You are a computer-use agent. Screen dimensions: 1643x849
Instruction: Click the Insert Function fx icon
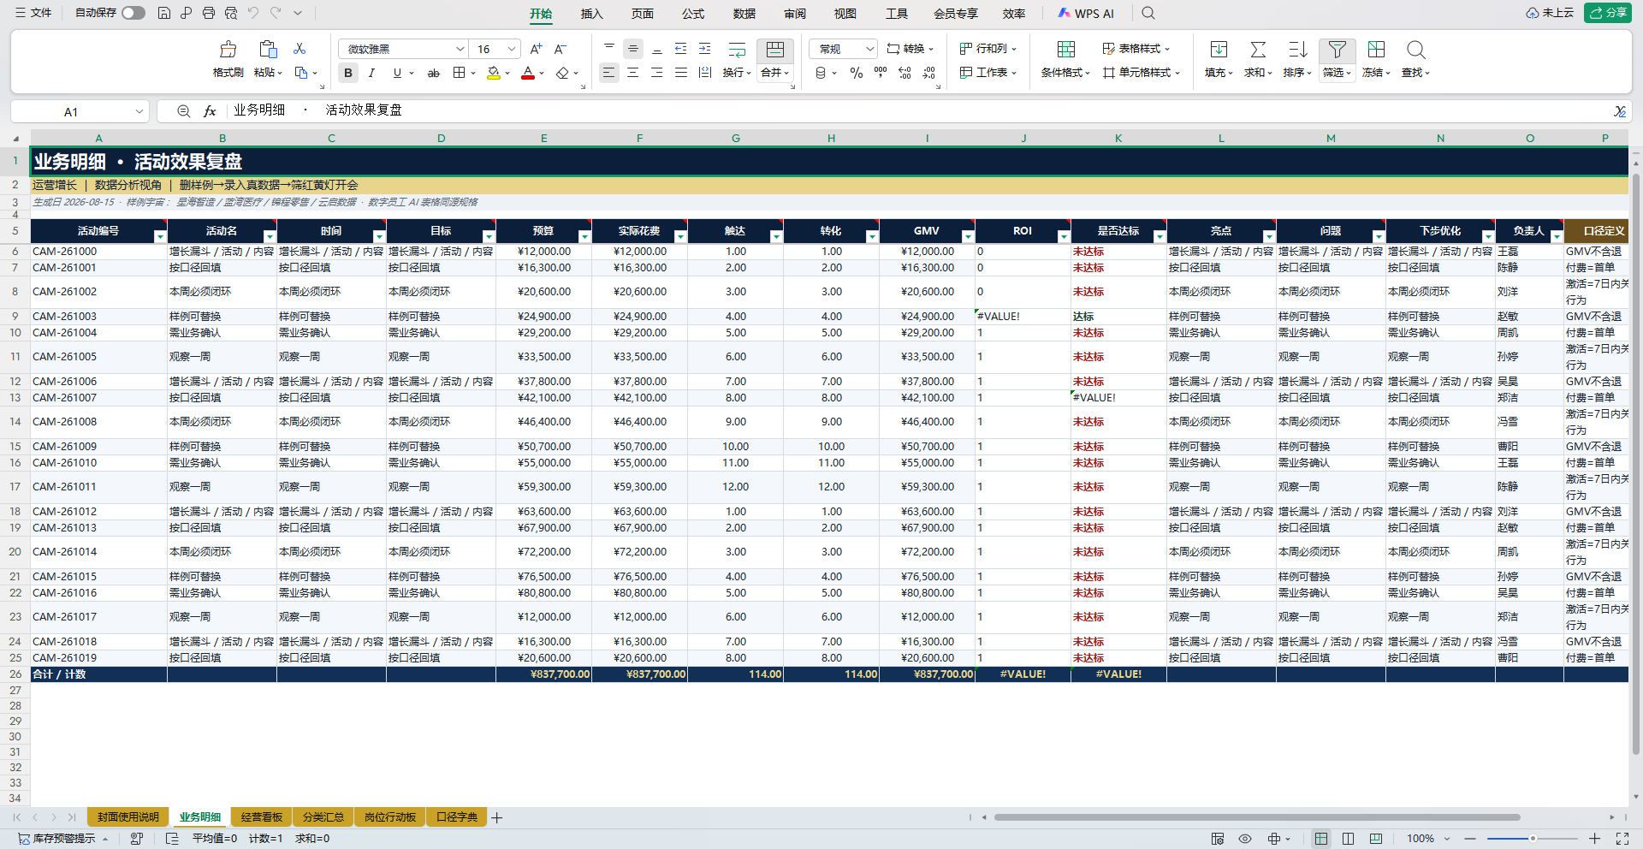pos(210,111)
